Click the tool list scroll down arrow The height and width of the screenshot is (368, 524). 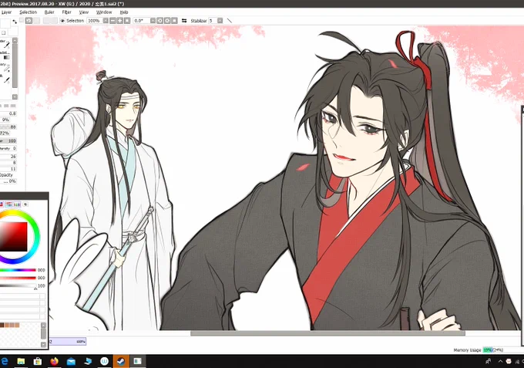(x=15, y=96)
